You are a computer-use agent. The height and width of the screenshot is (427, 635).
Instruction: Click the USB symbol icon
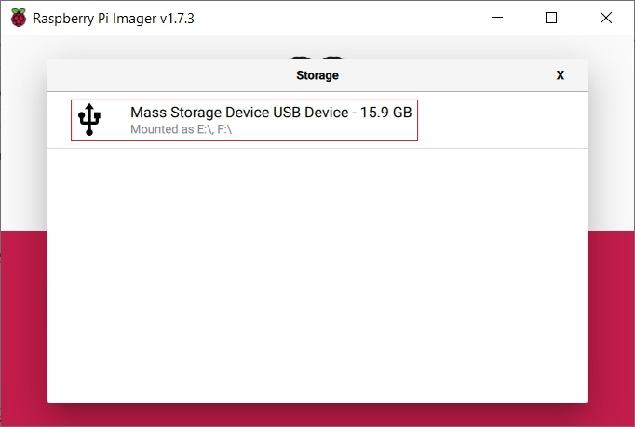[89, 120]
